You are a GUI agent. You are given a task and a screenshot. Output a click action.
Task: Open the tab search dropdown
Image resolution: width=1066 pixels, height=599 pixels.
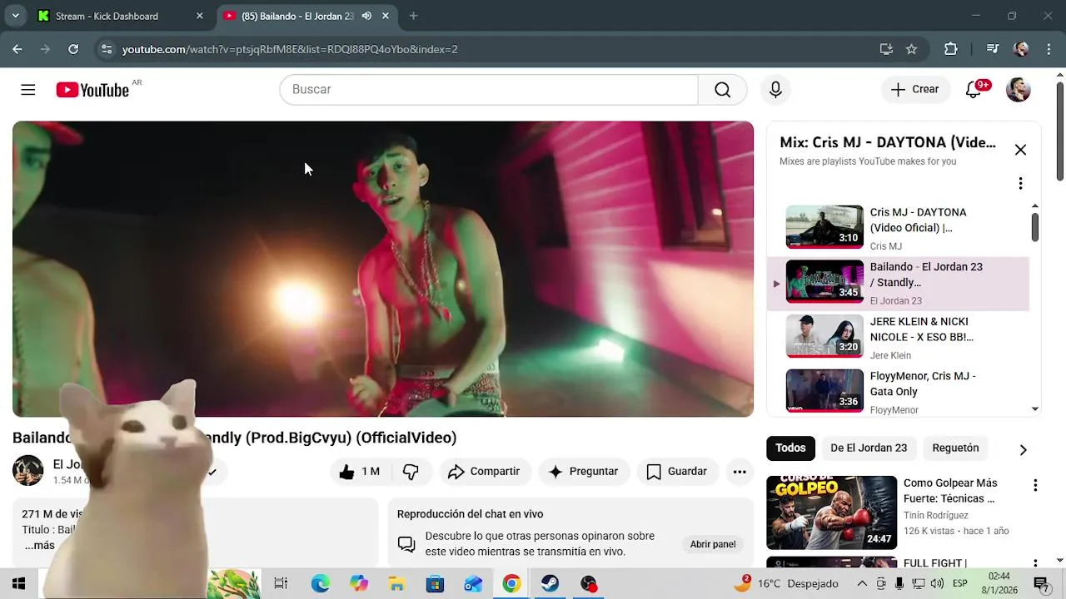[x=15, y=16]
